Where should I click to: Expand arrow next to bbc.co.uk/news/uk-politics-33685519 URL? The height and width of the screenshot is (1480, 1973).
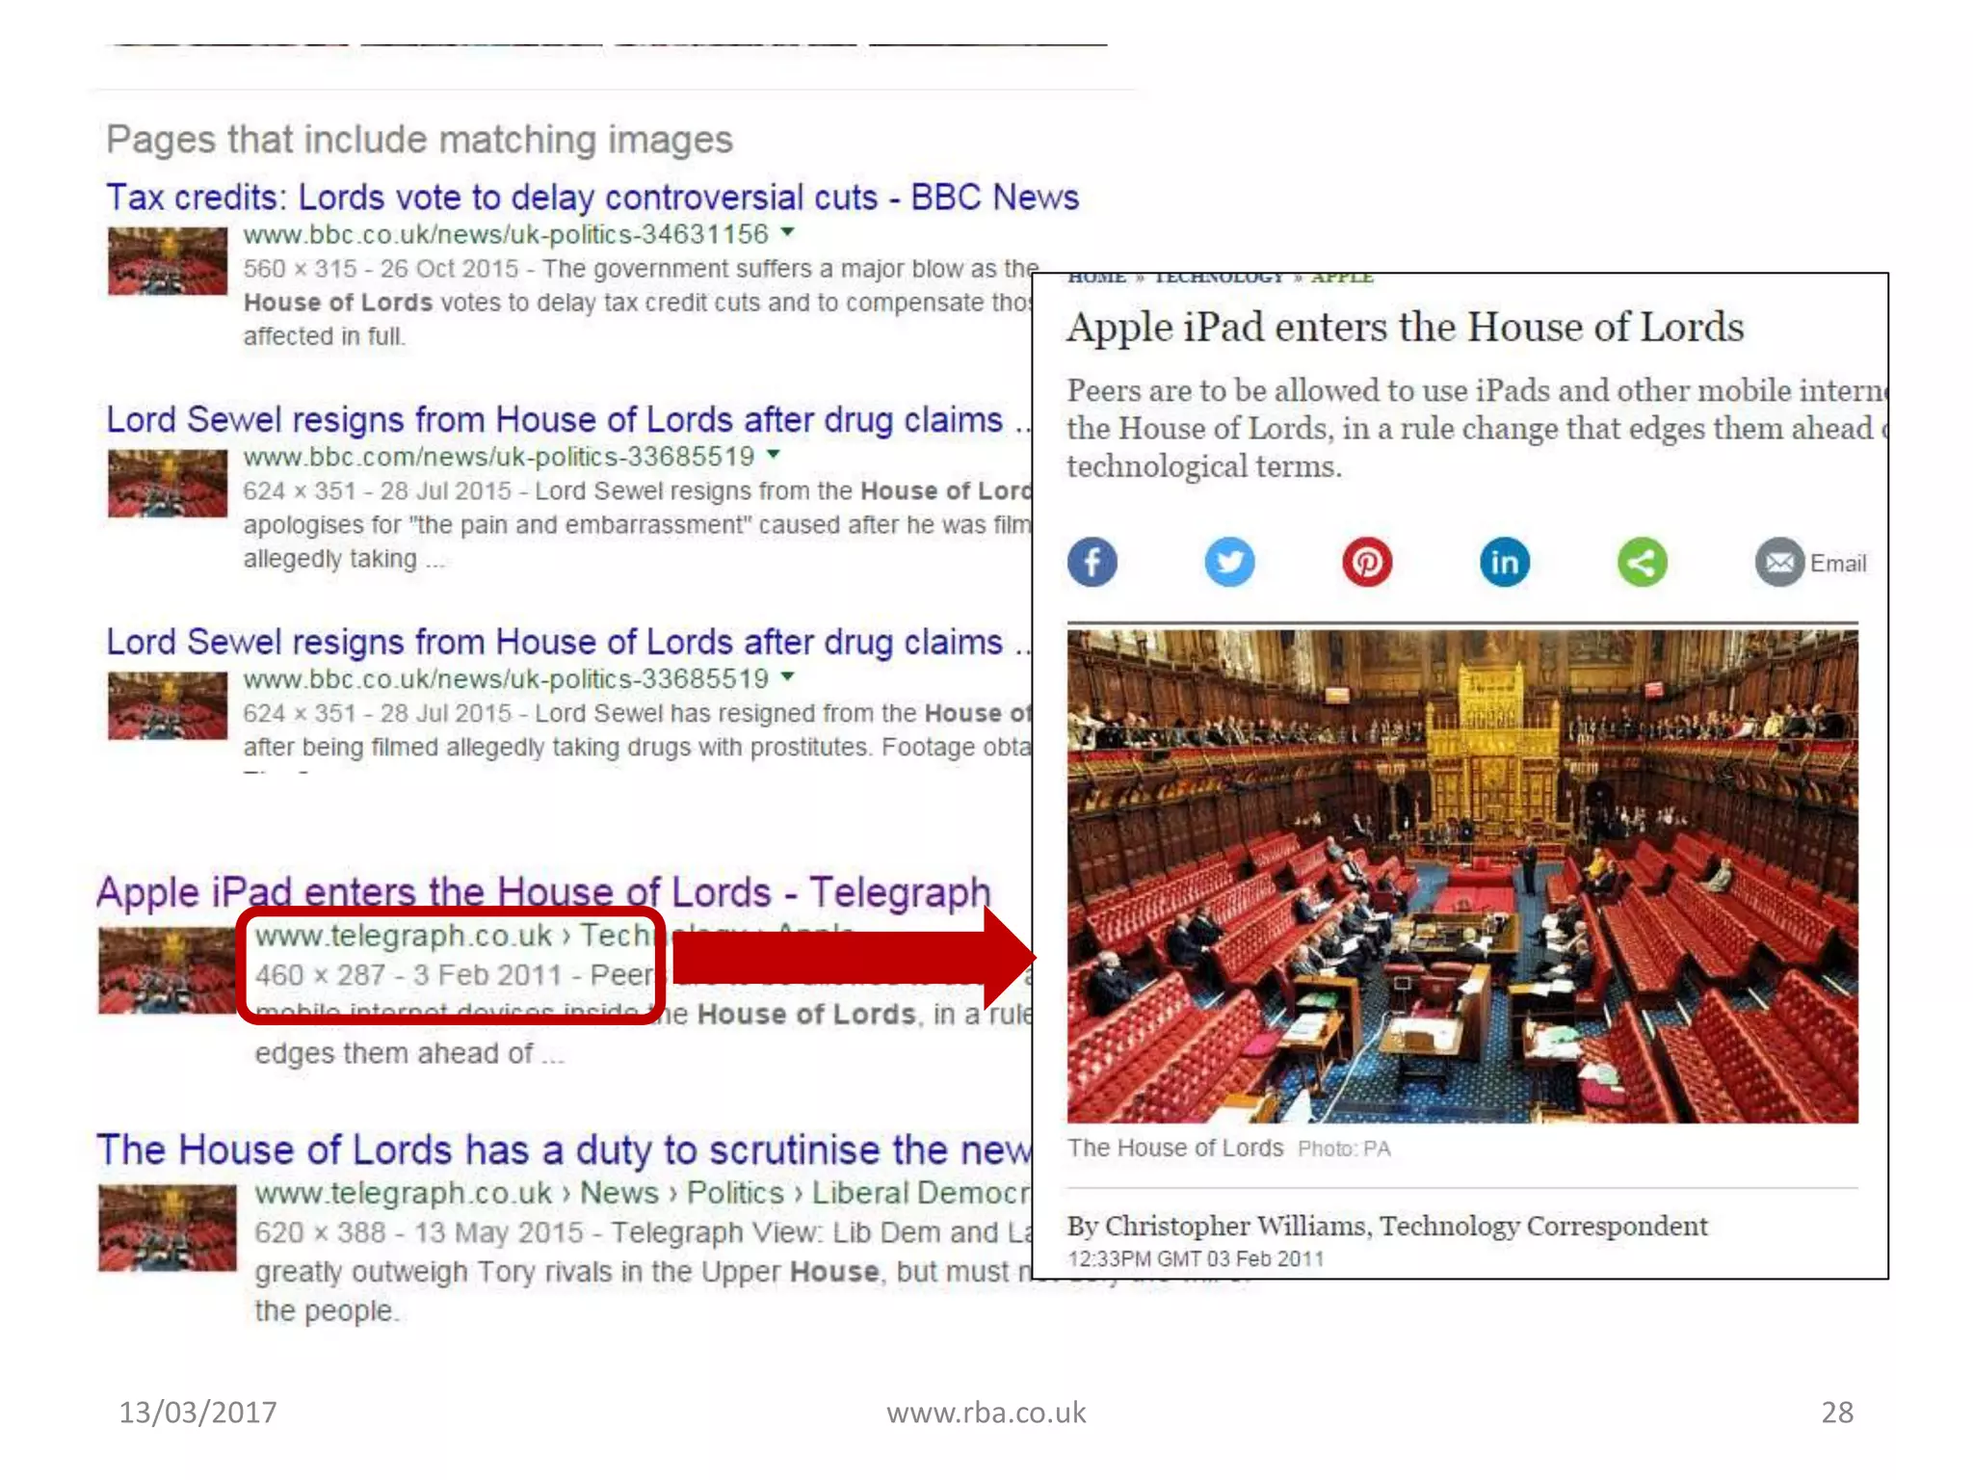(x=787, y=676)
